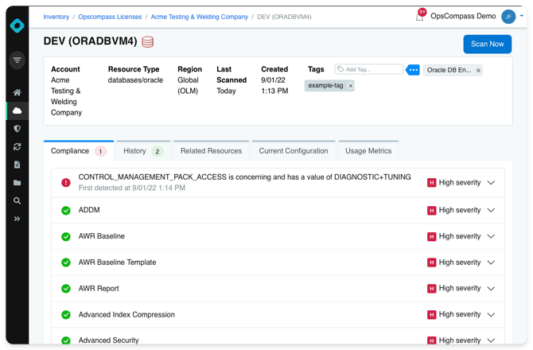
Task: Open the user account dropdown arrow
Action: click(521, 16)
